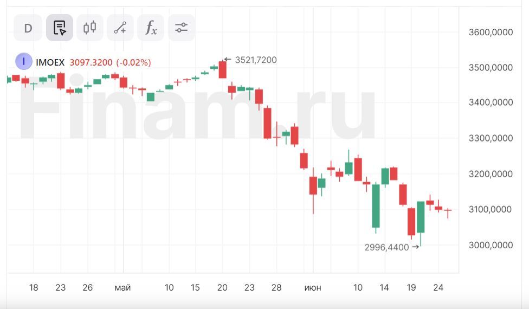Open the fx indicators menu
Viewport: 529px width, 309px height.
click(x=151, y=28)
